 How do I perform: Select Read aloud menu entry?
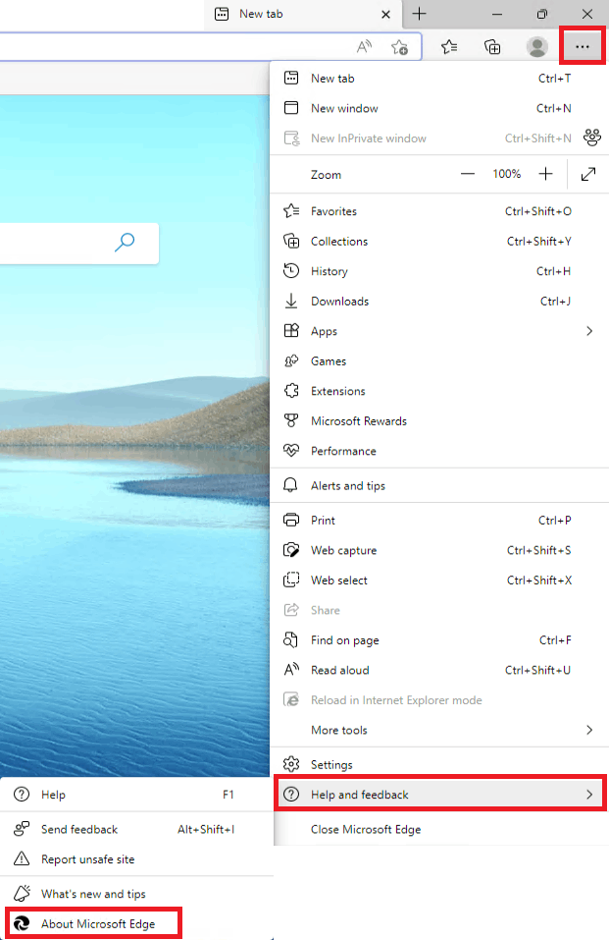tap(439, 670)
